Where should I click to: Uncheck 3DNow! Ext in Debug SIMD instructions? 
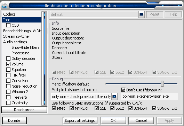pyautogui.click(x=154, y=108)
